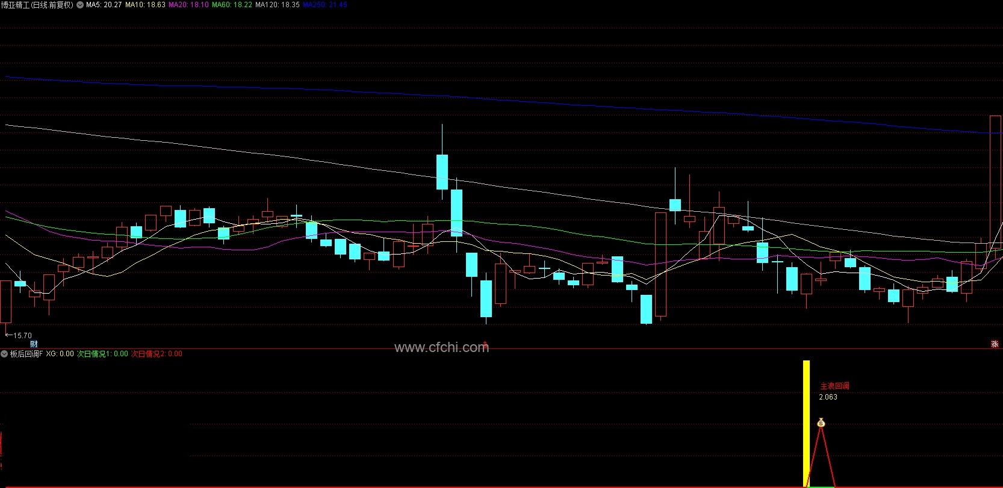The image size is (1003, 488).
Task: Click the money bag signal icon
Action: click(x=821, y=423)
